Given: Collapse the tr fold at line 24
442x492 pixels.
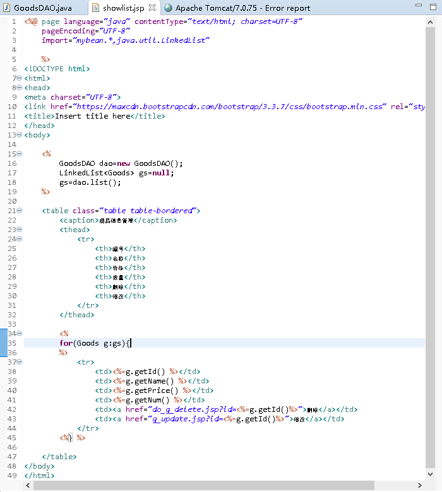Looking at the screenshot, I should point(20,238).
